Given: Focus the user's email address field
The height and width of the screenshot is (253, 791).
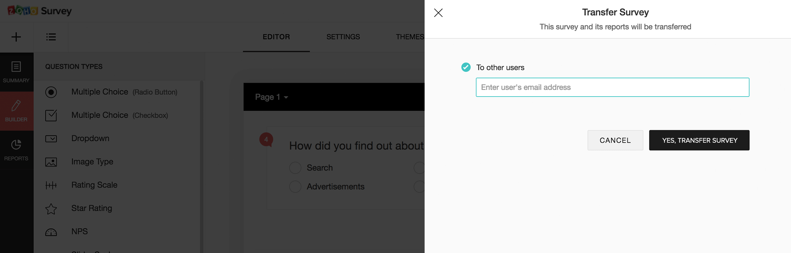Looking at the screenshot, I should 613,87.
